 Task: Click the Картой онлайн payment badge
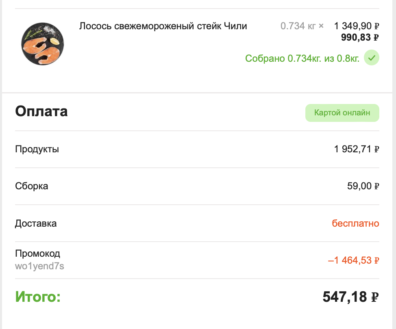pos(342,113)
